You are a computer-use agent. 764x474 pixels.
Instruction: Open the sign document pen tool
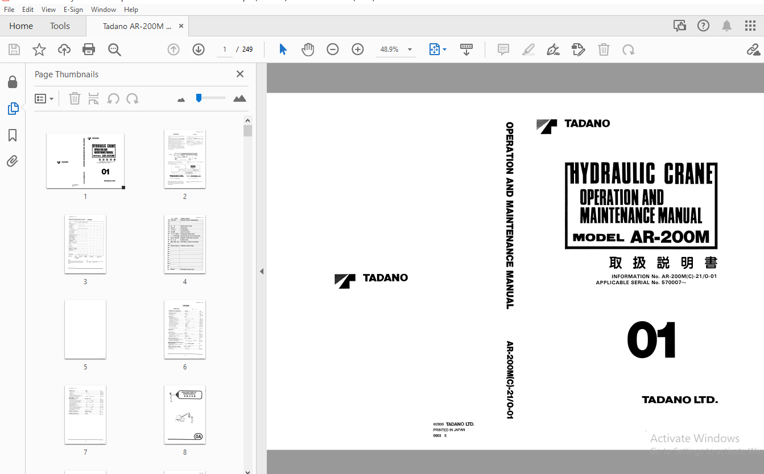(554, 49)
